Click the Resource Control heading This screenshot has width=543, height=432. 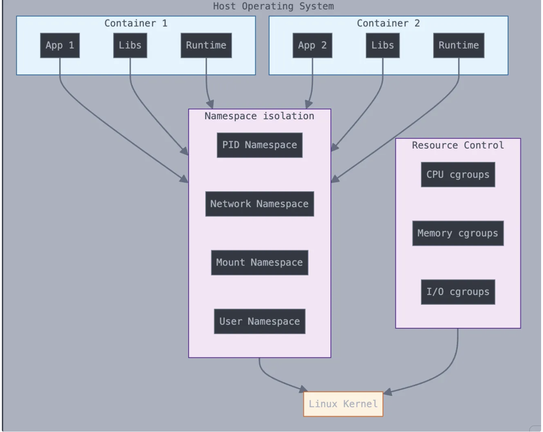458,145
